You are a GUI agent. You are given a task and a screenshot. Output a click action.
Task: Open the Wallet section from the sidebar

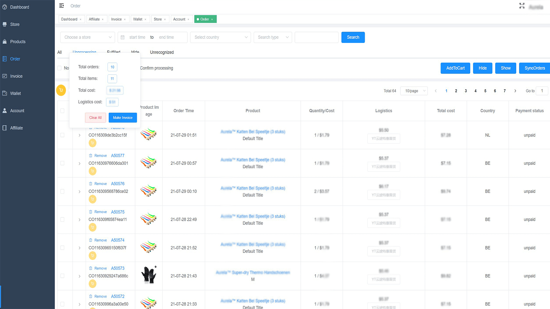pyautogui.click(x=15, y=93)
